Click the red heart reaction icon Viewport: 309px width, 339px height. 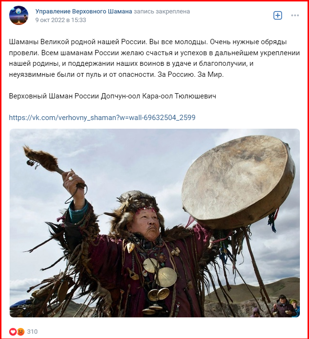[x=13, y=332]
